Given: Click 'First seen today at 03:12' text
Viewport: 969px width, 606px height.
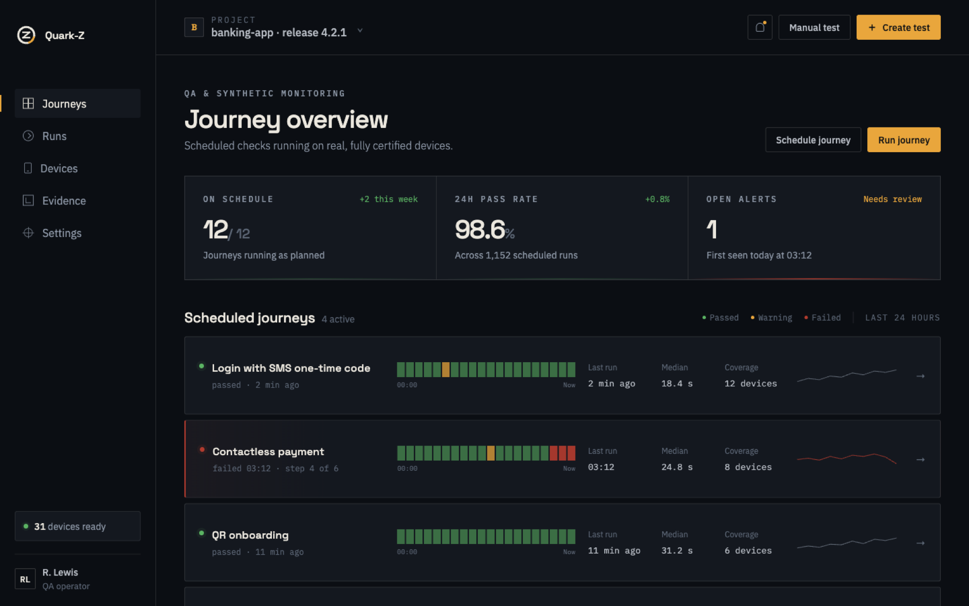Looking at the screenshot, I should tap(759, 255).
